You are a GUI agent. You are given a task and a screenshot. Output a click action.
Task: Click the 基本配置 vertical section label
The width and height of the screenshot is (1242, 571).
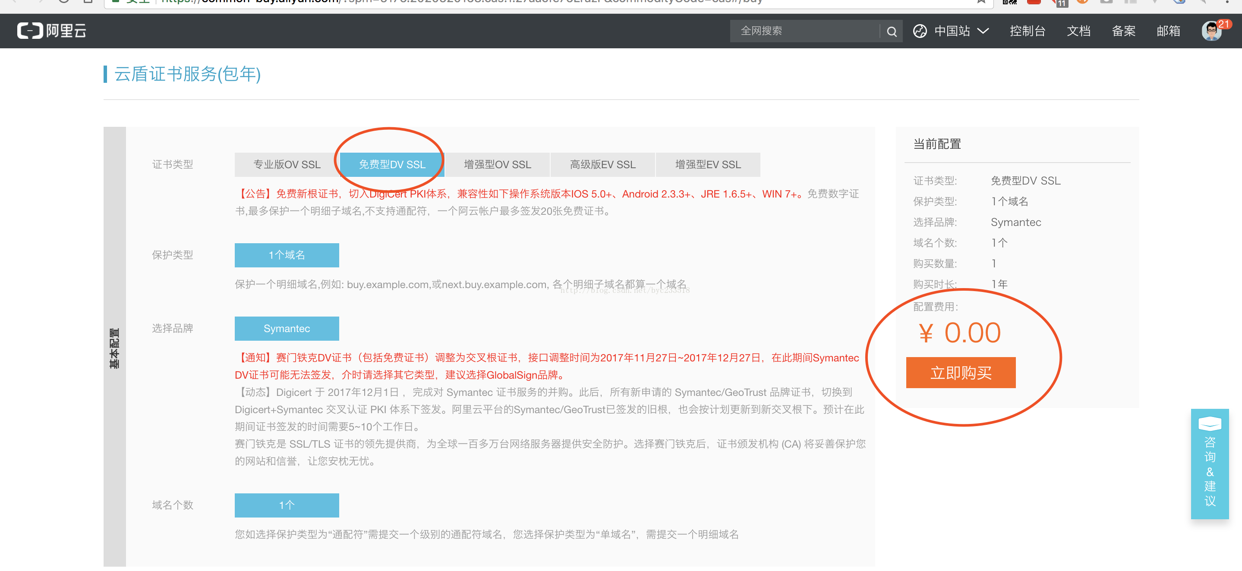tap(114, 348)
